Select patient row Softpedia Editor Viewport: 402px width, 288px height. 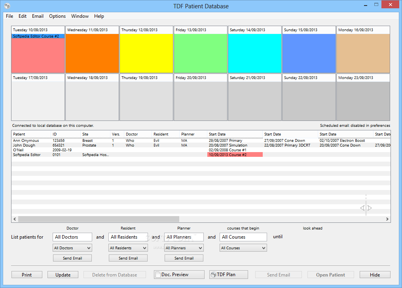(x=201, y=154)
